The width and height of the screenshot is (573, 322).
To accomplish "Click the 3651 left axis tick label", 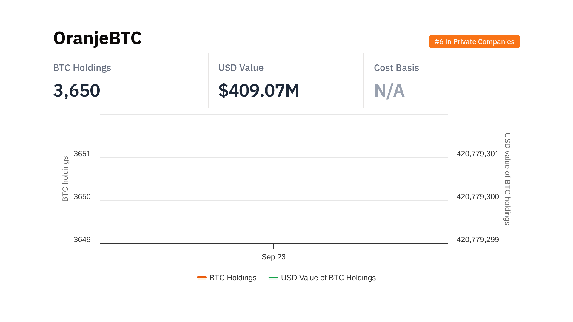I will pos(82,154).
